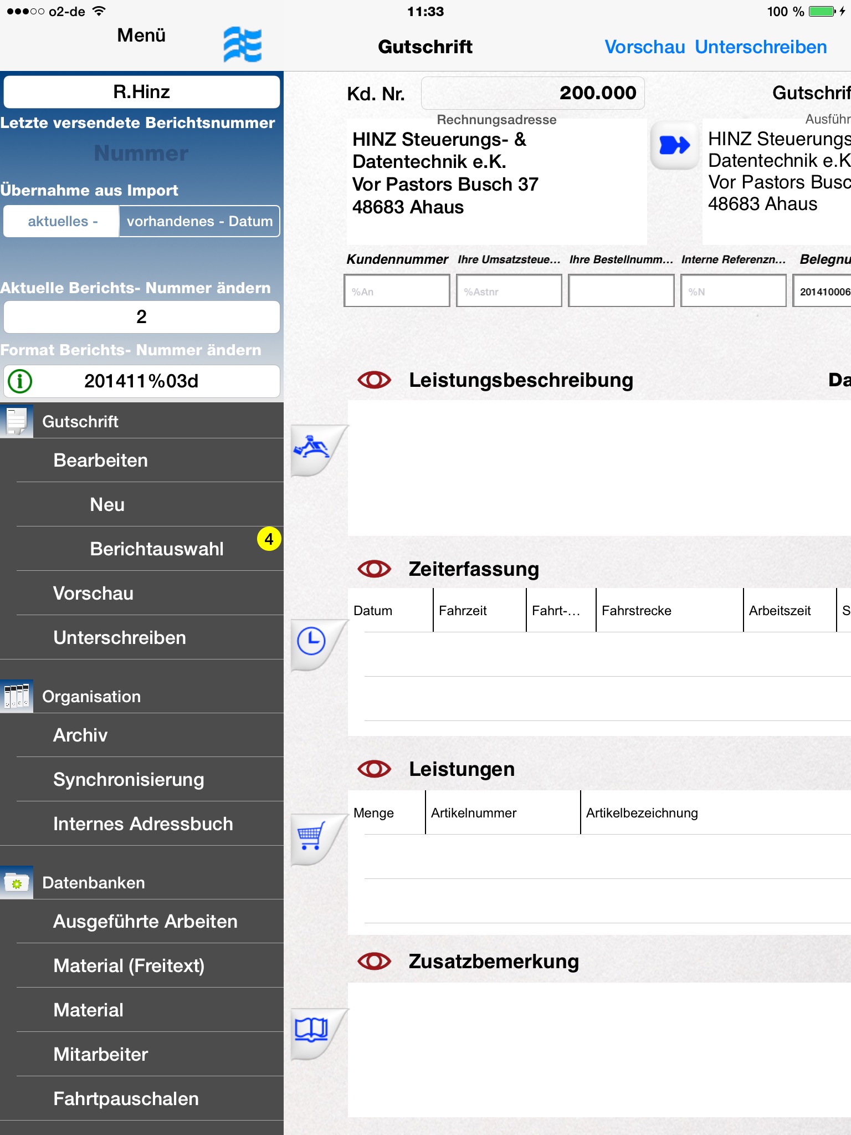851x1135 pixels.
Task: Toggle visibility eye for Zeiterfassung
Action: [375, 569]
